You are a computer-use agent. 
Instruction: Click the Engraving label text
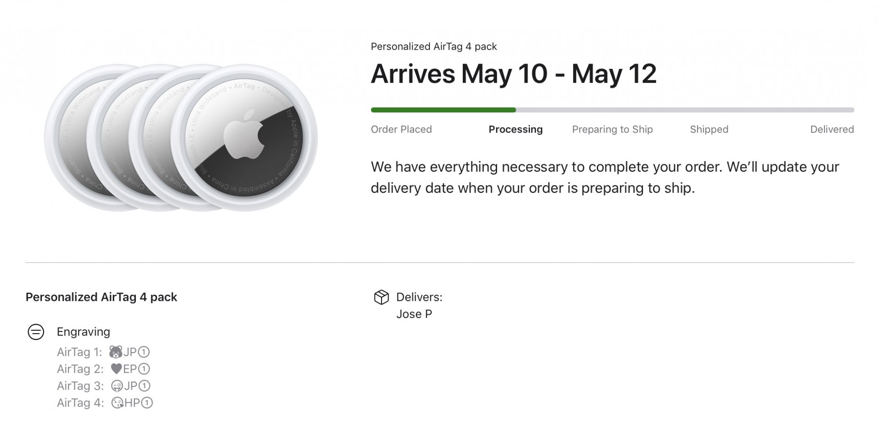click(x=84, y=332)
